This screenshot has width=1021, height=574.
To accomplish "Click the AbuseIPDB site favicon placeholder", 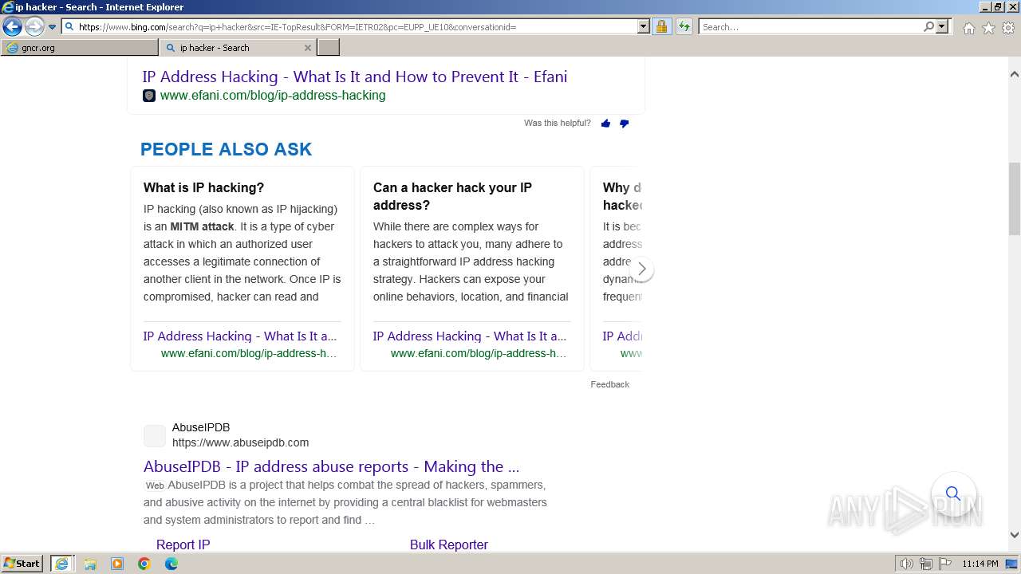I will point(155,436).
